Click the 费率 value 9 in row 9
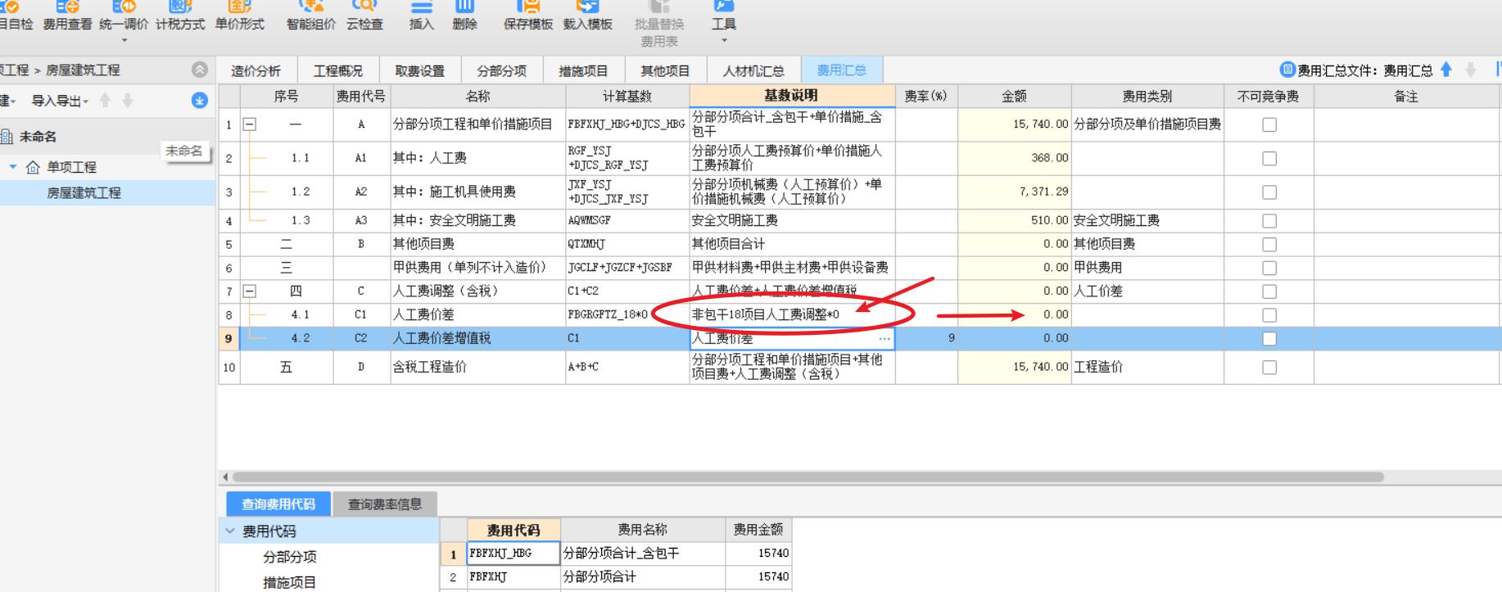The width and height of the screenshot is (1502, 592). [951, 338]
